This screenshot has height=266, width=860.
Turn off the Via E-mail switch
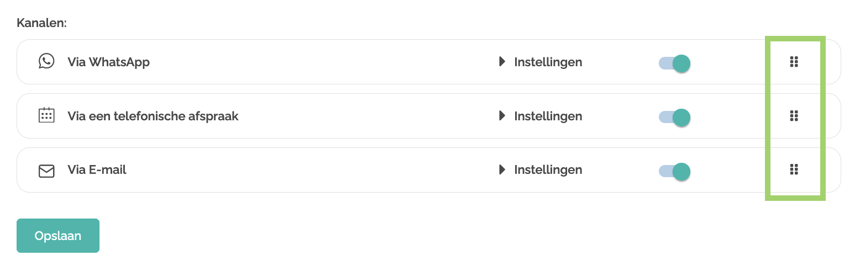[675, 171]
